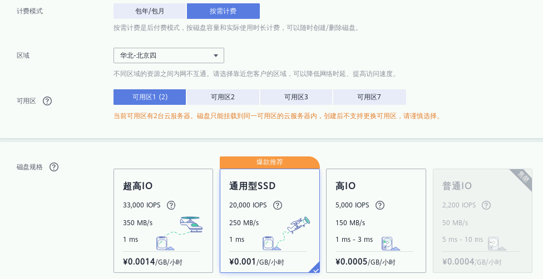
Task: Switch to 可用区2 zone
Action: (223, 97)
